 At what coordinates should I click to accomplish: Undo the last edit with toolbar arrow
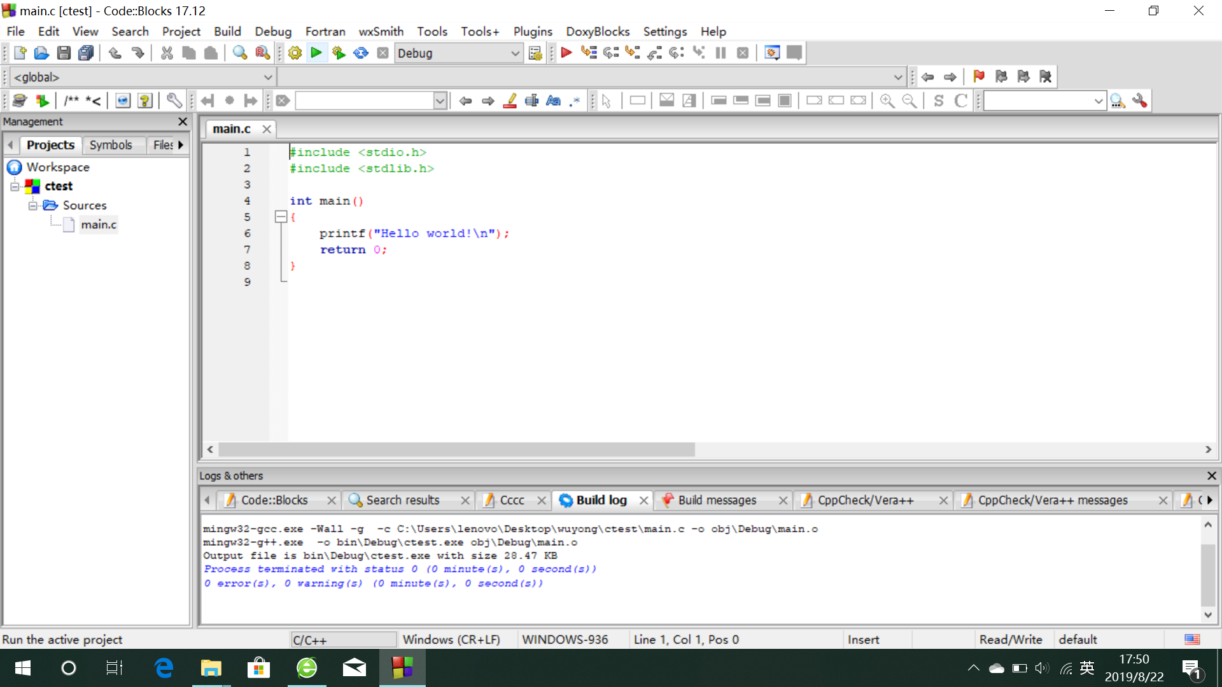(x=115, y=53)
